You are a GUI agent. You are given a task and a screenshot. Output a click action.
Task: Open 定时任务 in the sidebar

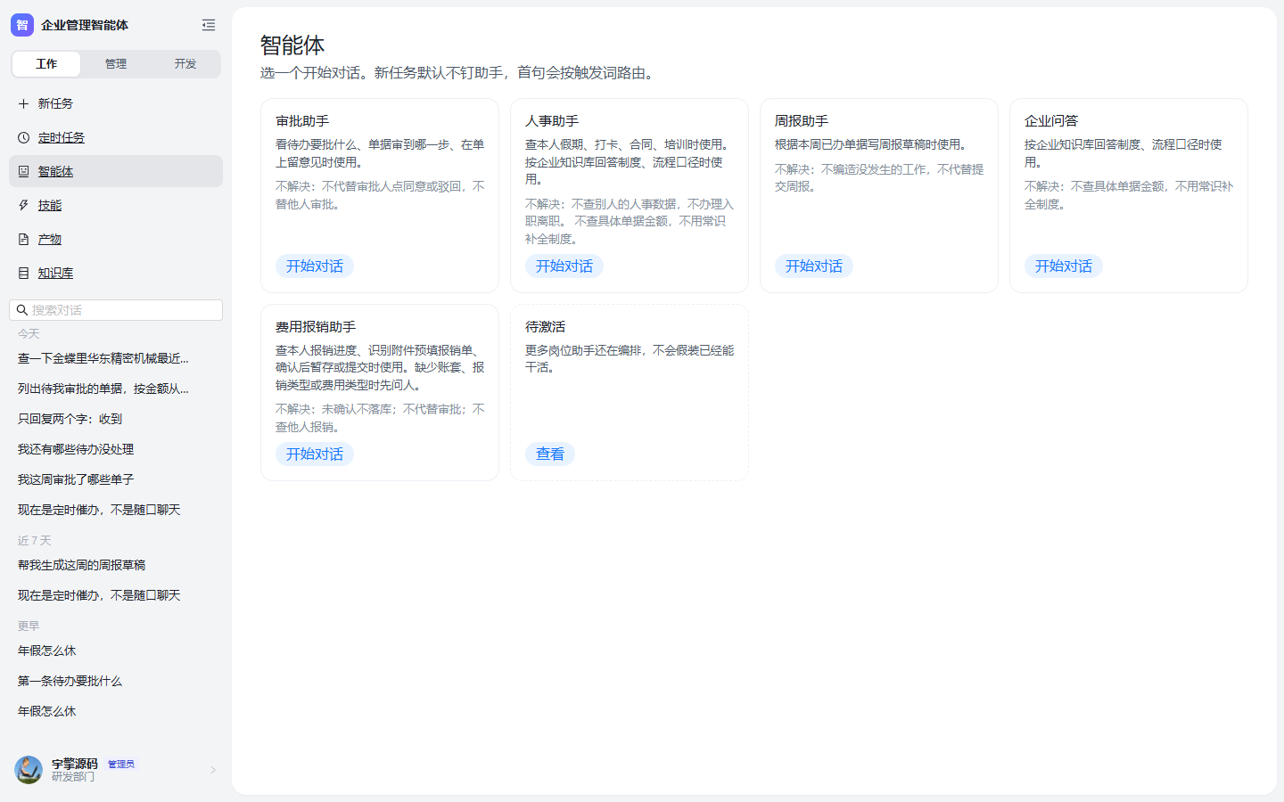click(116, 137)
